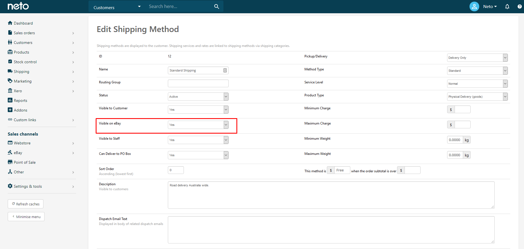This screenshot has width=524, height=249.
Task: Open the Reports menu item
Action: click(20, 100)
